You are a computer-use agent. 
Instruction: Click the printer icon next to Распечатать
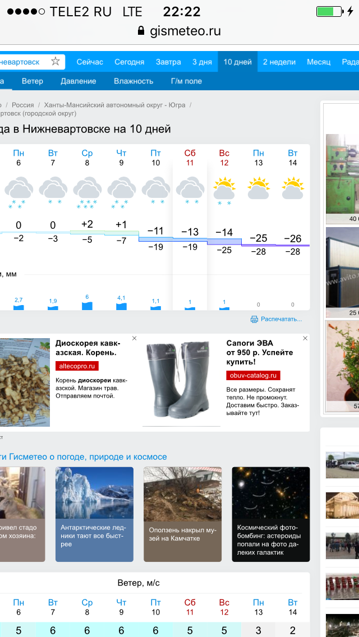pyautogui.click(x=254, y=319)
